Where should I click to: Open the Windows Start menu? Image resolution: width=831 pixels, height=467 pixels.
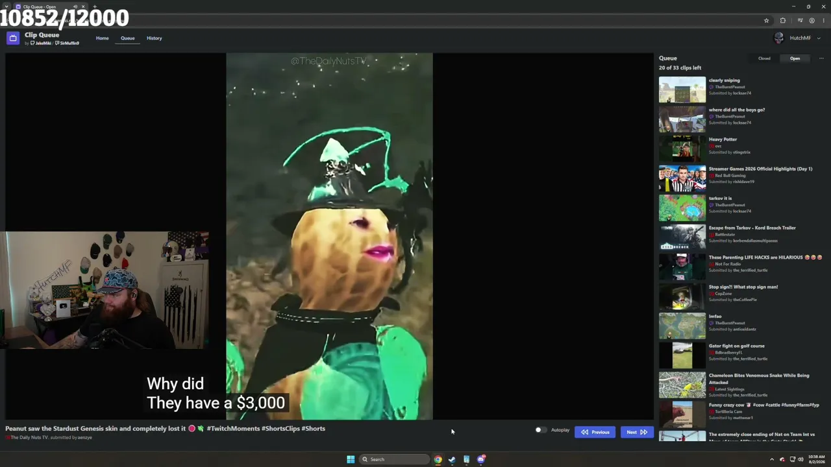tap(351, 459)
